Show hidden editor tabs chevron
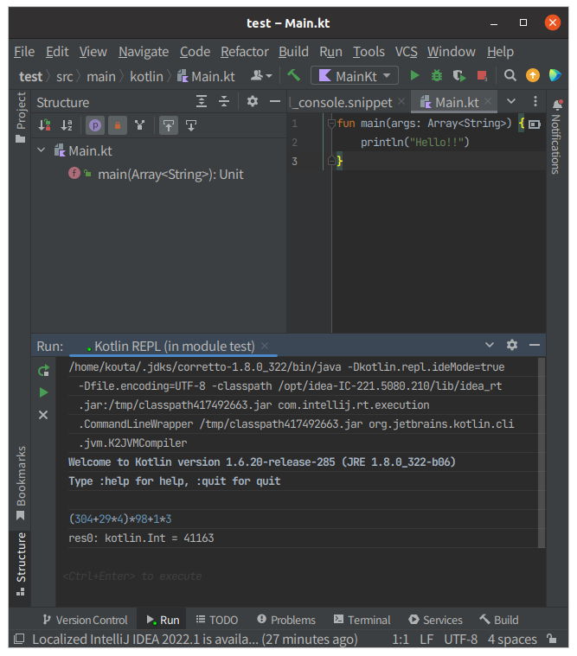The image size is (577, 656). (511, 101)
